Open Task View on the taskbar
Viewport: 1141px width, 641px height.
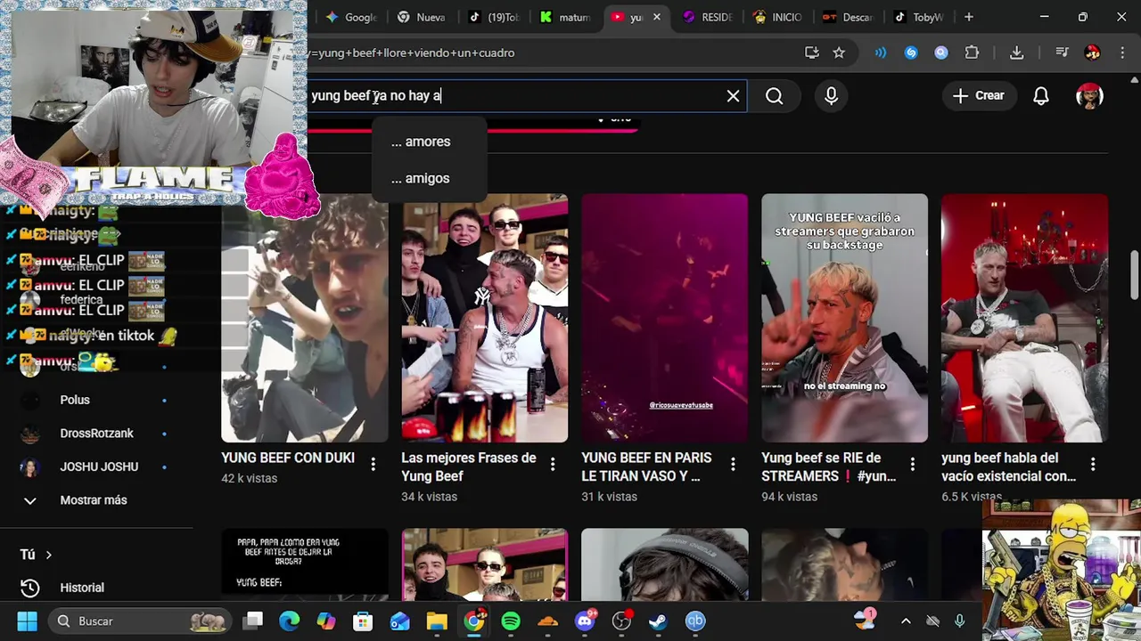click(254, 621)
